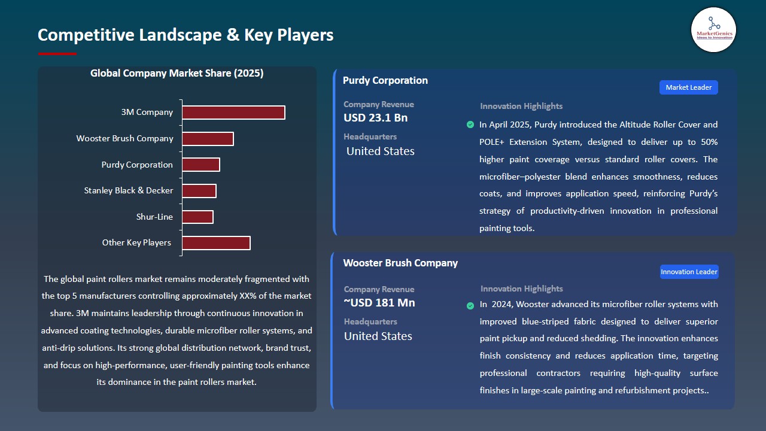Click the USD 23.1 Bn revenue value

376,118
